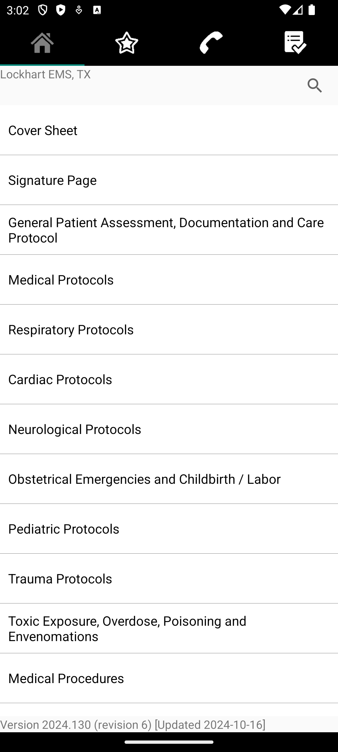Open General Patient Assessment protocol
338x752 pixels.
(x=169, y=230)
